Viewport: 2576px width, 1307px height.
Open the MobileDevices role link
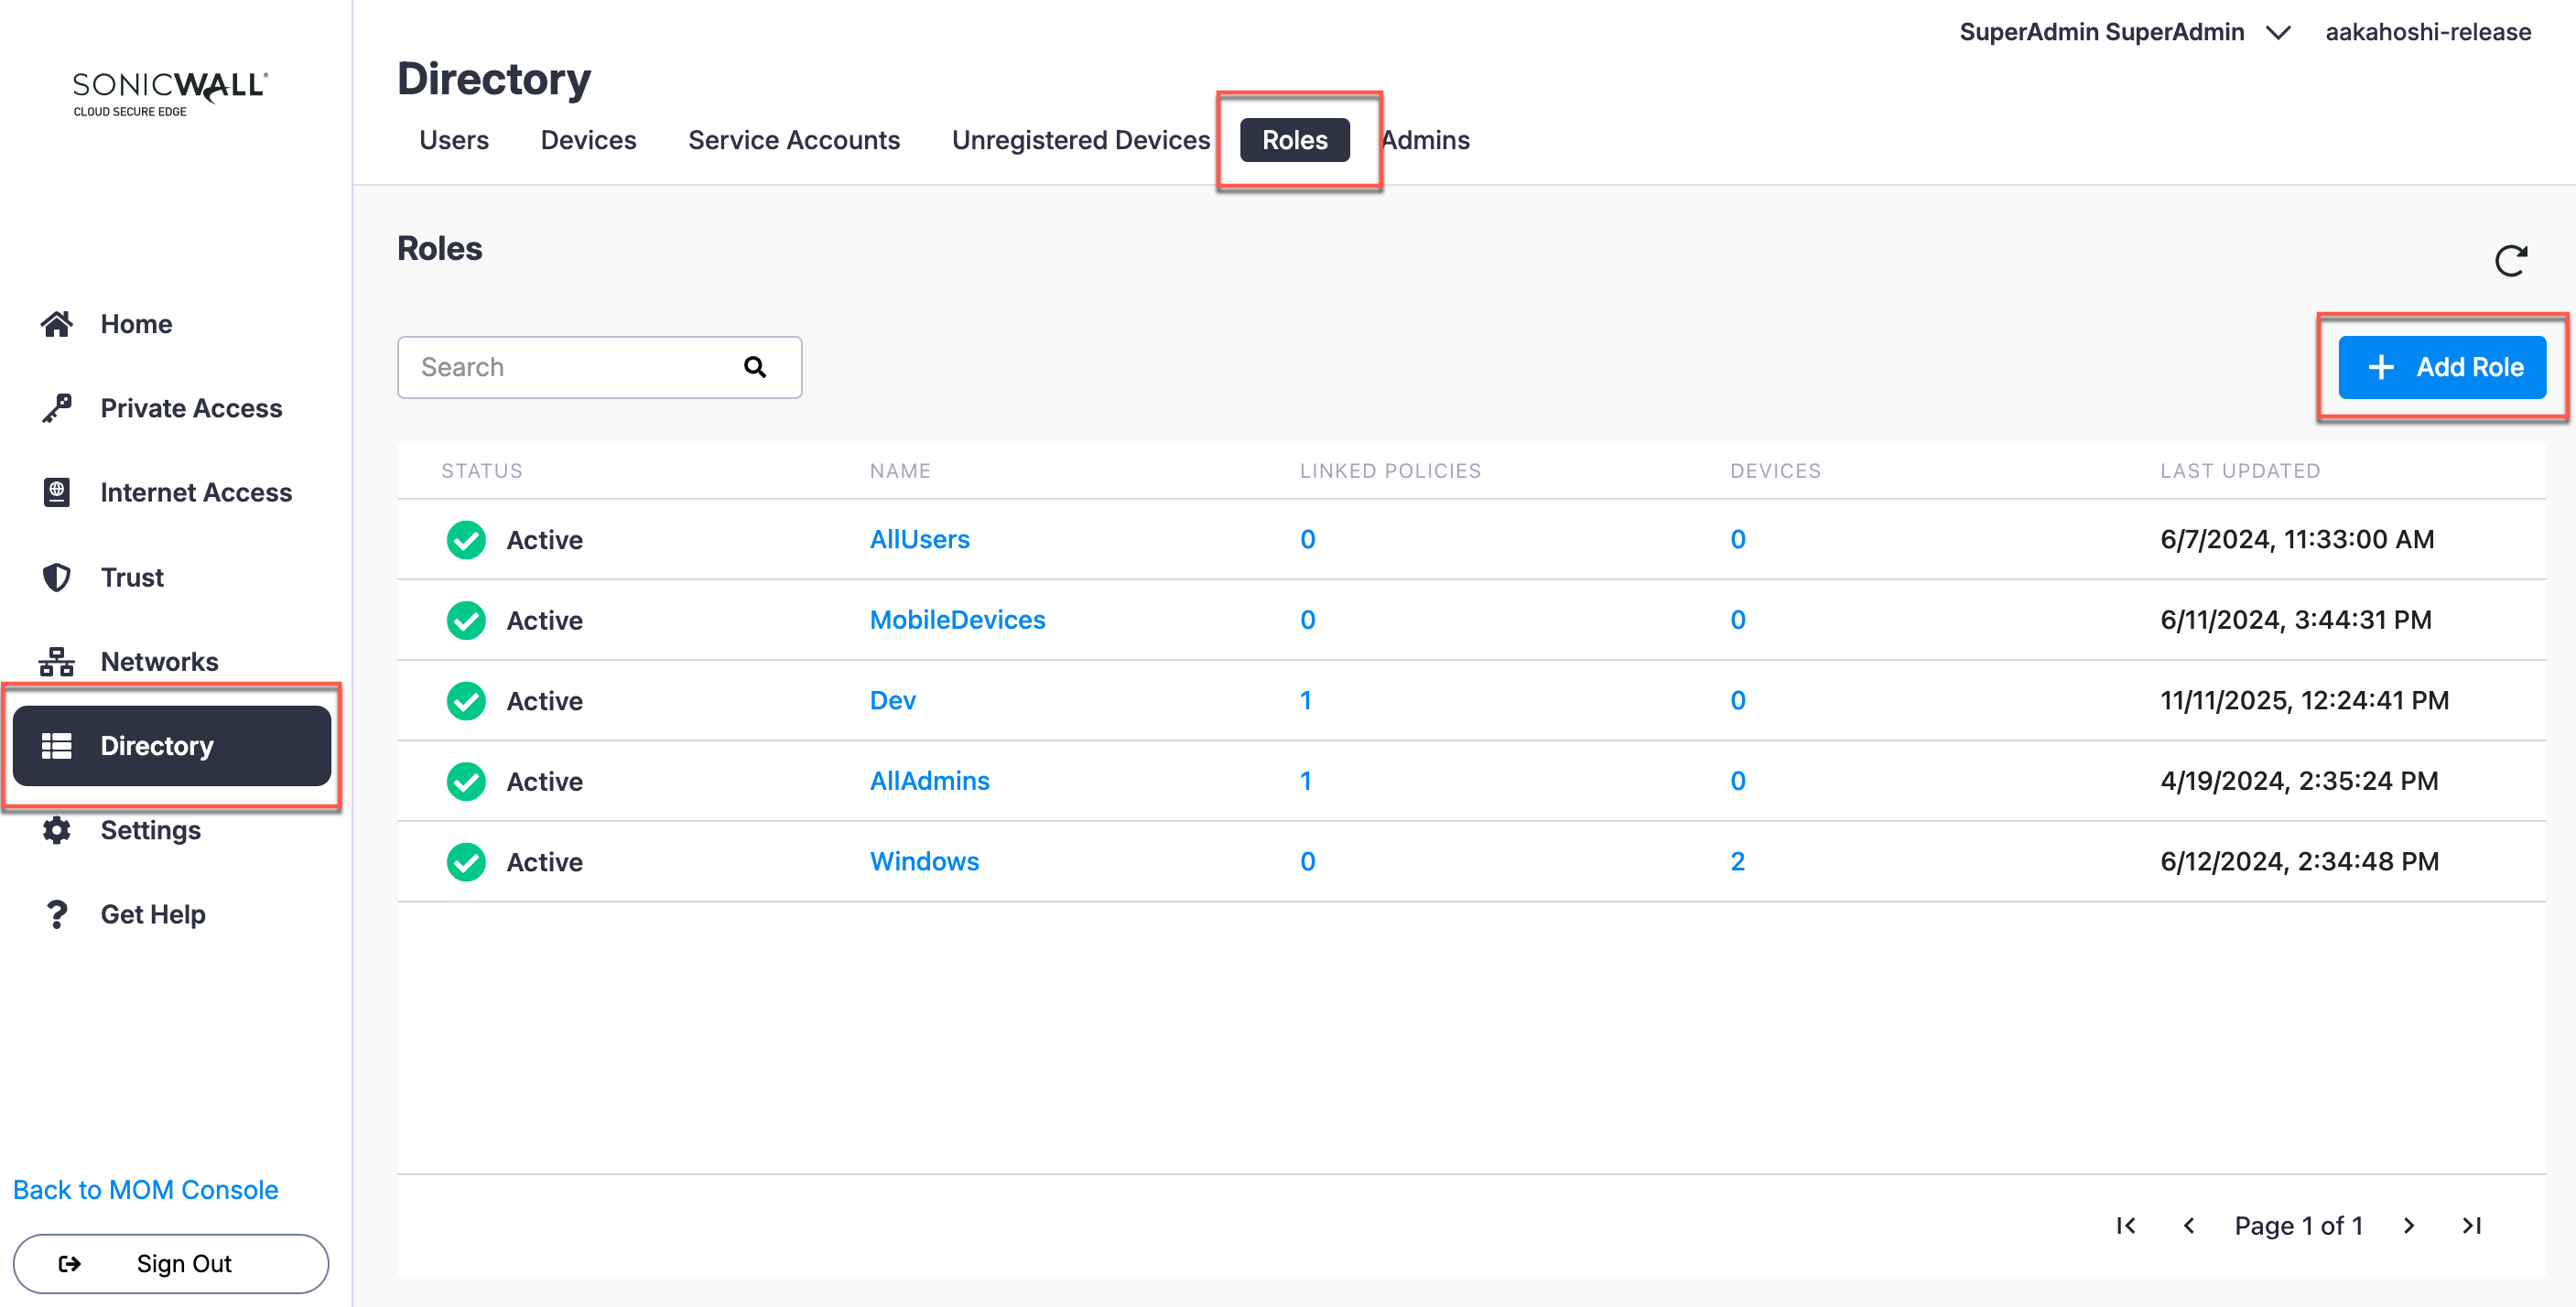(957, 620)
